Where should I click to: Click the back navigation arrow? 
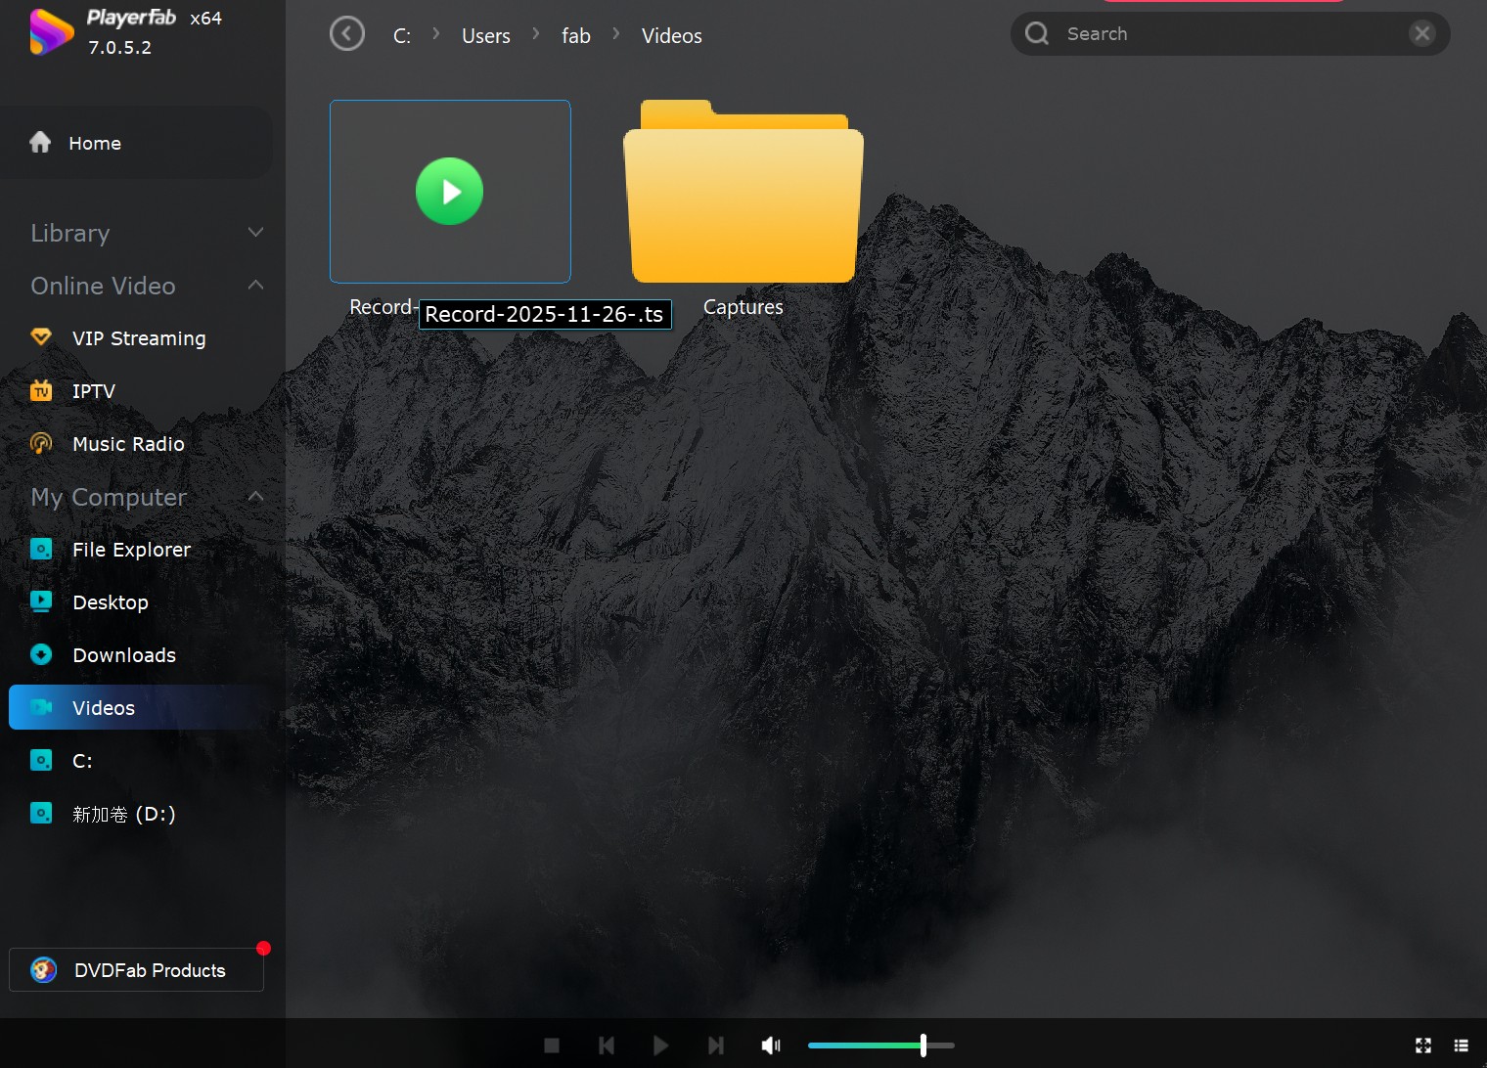click(x=346, y=32)
